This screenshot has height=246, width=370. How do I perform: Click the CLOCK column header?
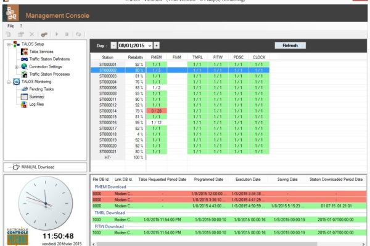259,57
